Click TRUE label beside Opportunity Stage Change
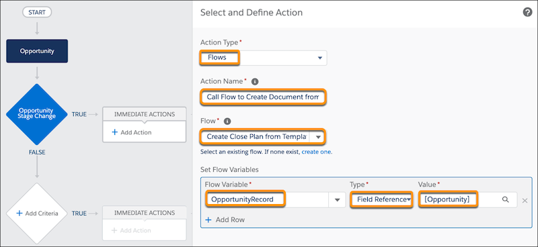This screenshot has width=538, height=247. [79, 114]
